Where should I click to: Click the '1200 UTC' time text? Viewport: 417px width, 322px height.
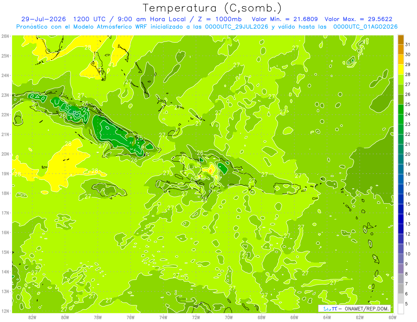[89, 19]
